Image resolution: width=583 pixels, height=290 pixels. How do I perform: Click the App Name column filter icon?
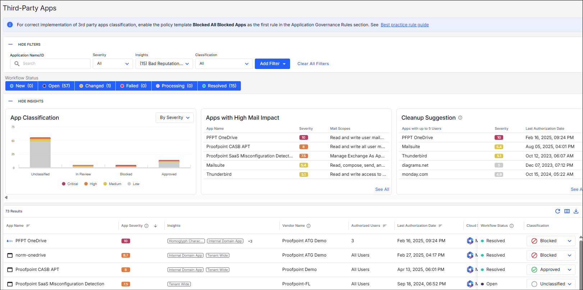click(28, 226)
